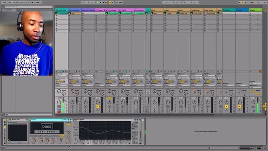
Task: Launch the Bubble track's first clip
Action: [178, 13]
